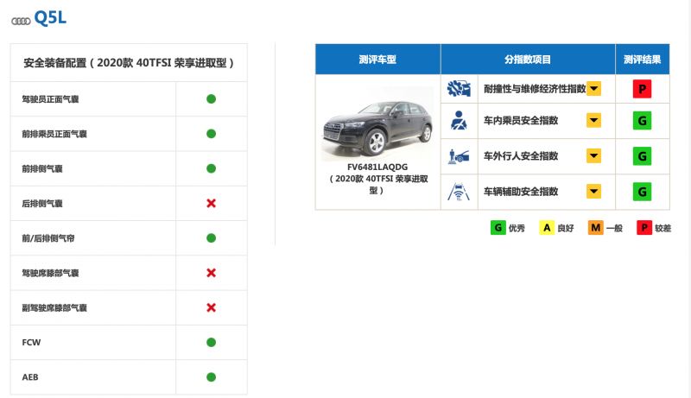691x398 pixels.
Task: Click the occupant safety seatbelt icon
Action: click(x=459, y=120)
